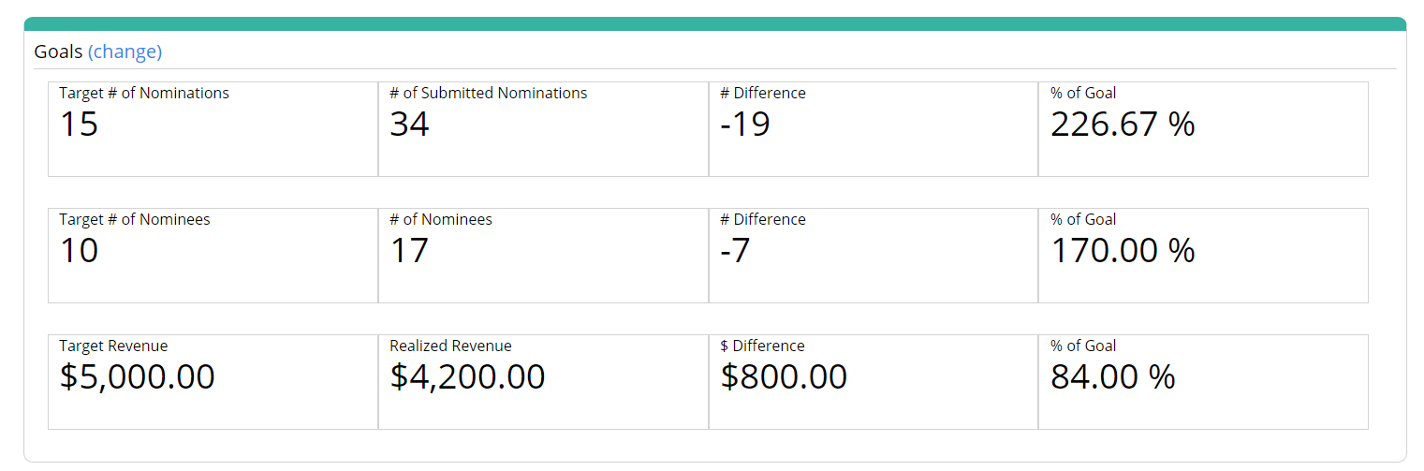Click the 226.67 % of goal figure
Image resolution: width=1424 pixels, height=471 pixels.
pos(1123,125)
